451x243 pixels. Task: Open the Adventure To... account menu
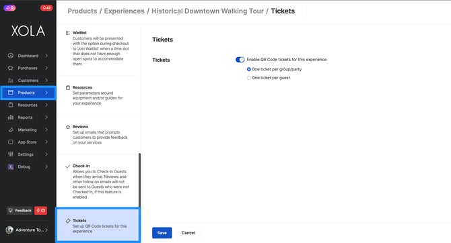(27, 230)
